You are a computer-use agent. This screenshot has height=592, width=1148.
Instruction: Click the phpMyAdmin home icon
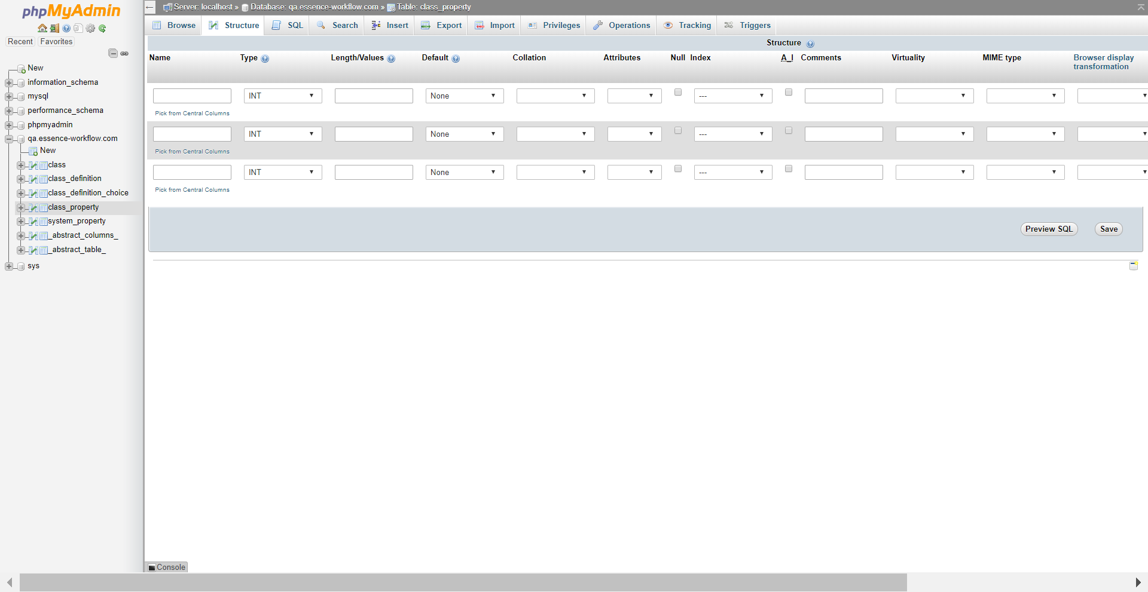click(x=42, y=28)
